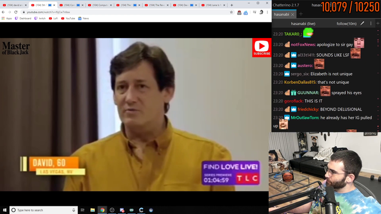The width and height of the screenshot is (381, 214).
Task: Open the News bookmark
Action: coord(83,18)
